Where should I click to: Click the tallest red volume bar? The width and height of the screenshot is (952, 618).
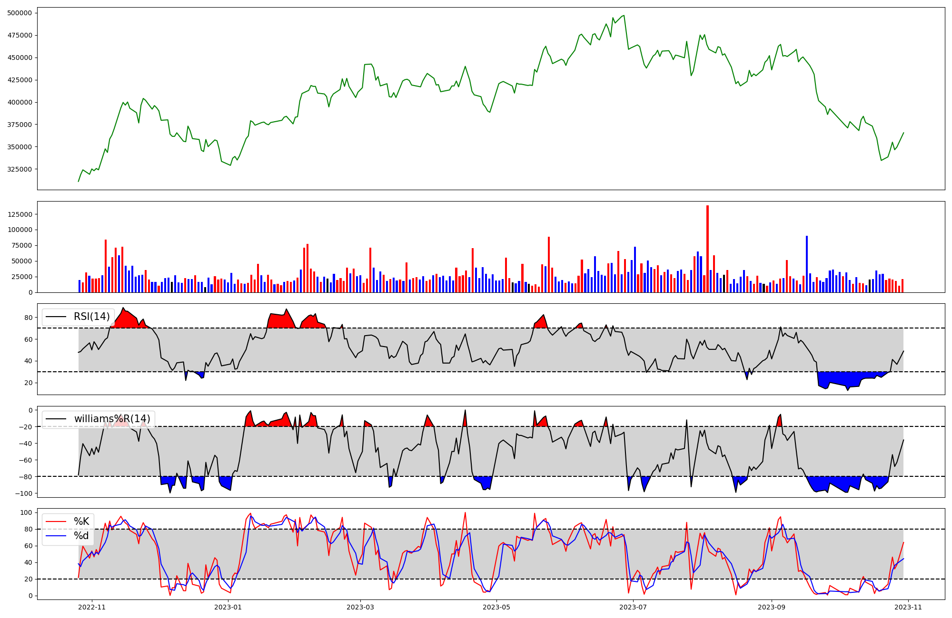(x=707, y=250)
